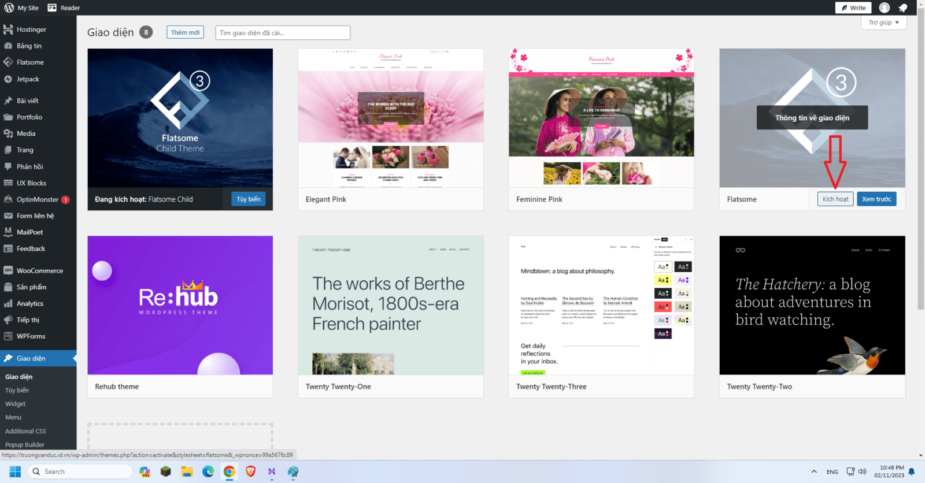
Task: Open the MailPoet sidebar icon
Action: point(8,232)
